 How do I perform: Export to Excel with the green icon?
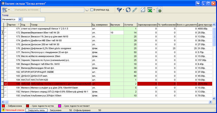[150, 10]
